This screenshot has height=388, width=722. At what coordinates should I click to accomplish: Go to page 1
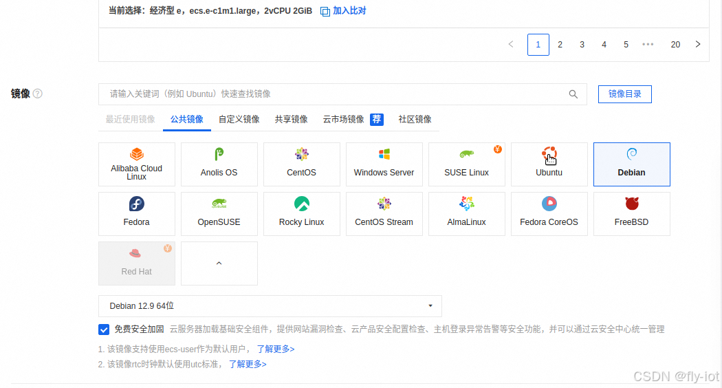[x=538, y=45]
